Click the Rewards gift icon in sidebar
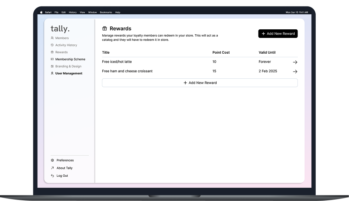 pos(52,52)
